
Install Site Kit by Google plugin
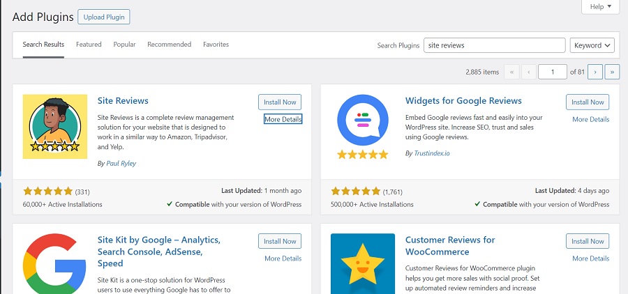(x=280, y=241)
